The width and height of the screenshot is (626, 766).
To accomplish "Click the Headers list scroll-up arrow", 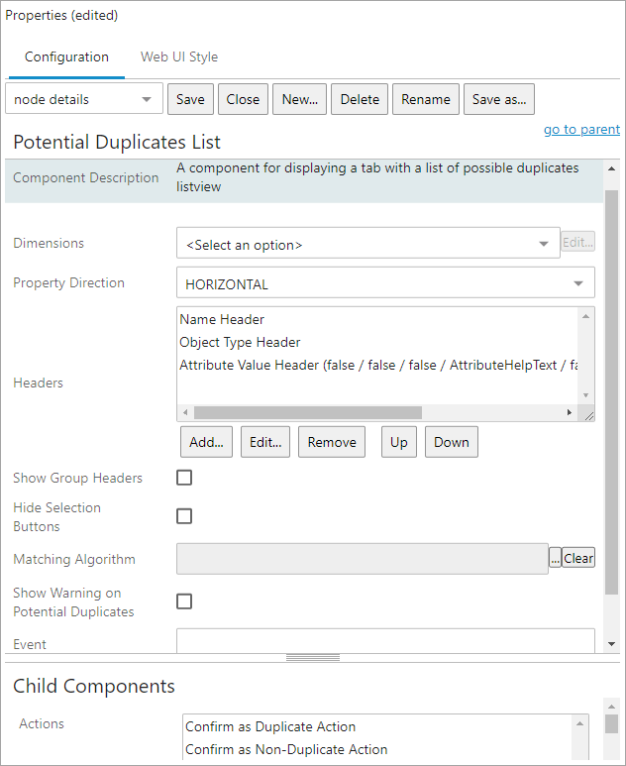I will 586,317.
